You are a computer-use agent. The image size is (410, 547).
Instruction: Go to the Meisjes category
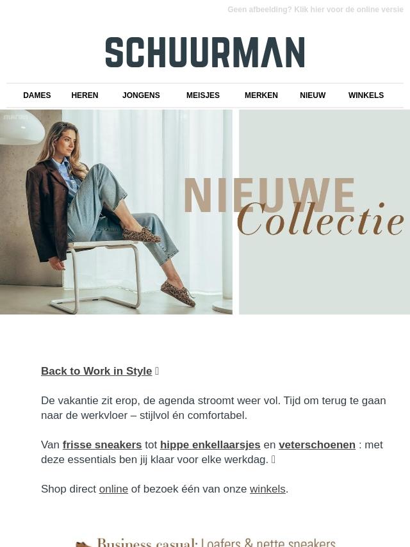click(202, 95)
